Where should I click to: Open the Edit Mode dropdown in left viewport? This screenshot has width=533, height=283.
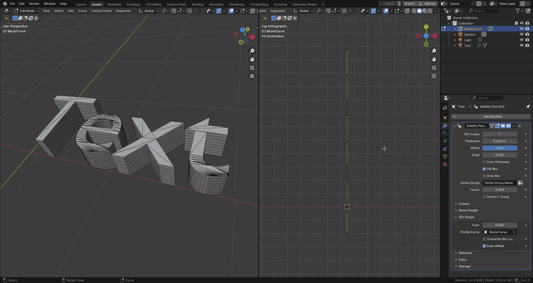coord(26,11)
